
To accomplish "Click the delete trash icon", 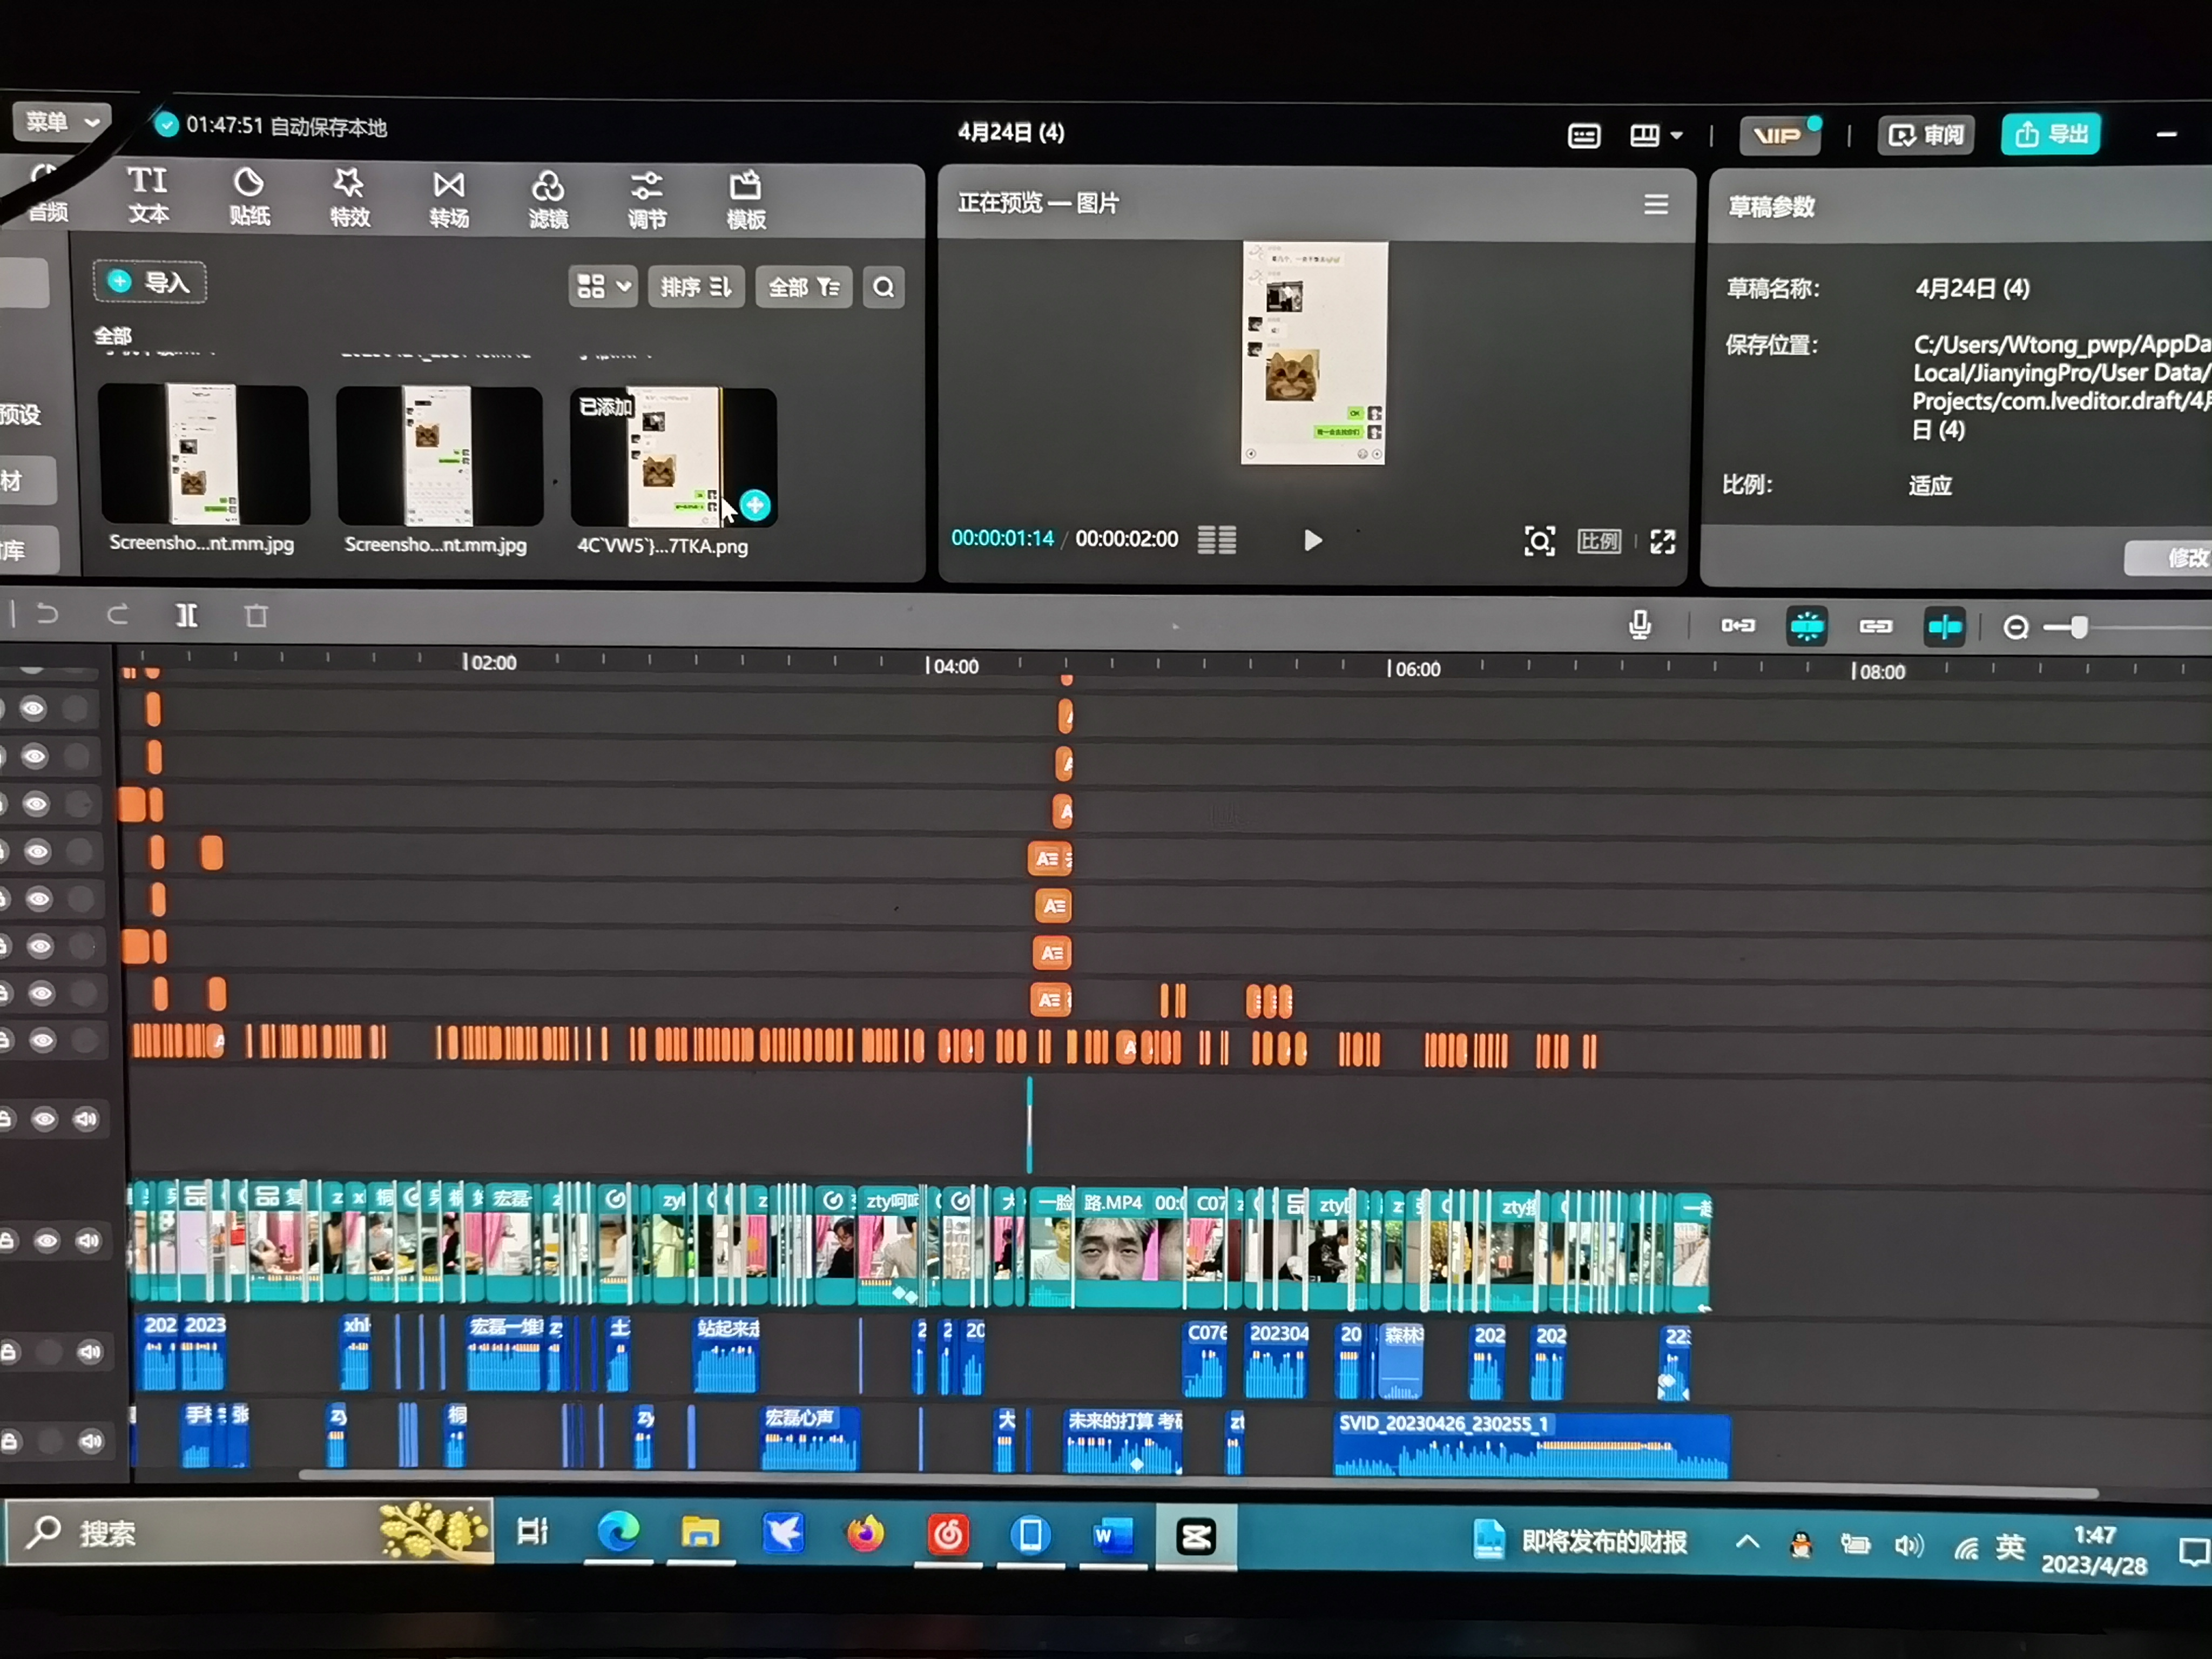I will [x=256, y=616].
